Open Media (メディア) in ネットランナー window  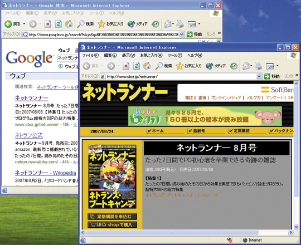(216, 66)
